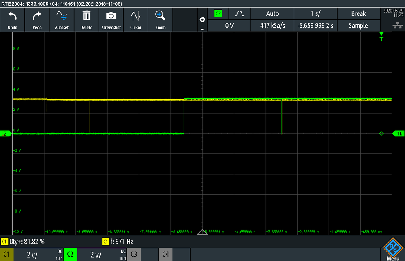Activate the Zoom magnifier tool
Image resolution: width=405 pixels, height=261 pixels.
tap(161, 20)
